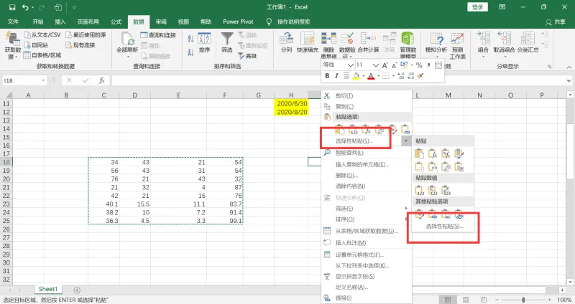The height and width of the screenshot is (304, 575).
Task: Apply yellow fill color from mini toolbar
Action: (x=356, y=76)
